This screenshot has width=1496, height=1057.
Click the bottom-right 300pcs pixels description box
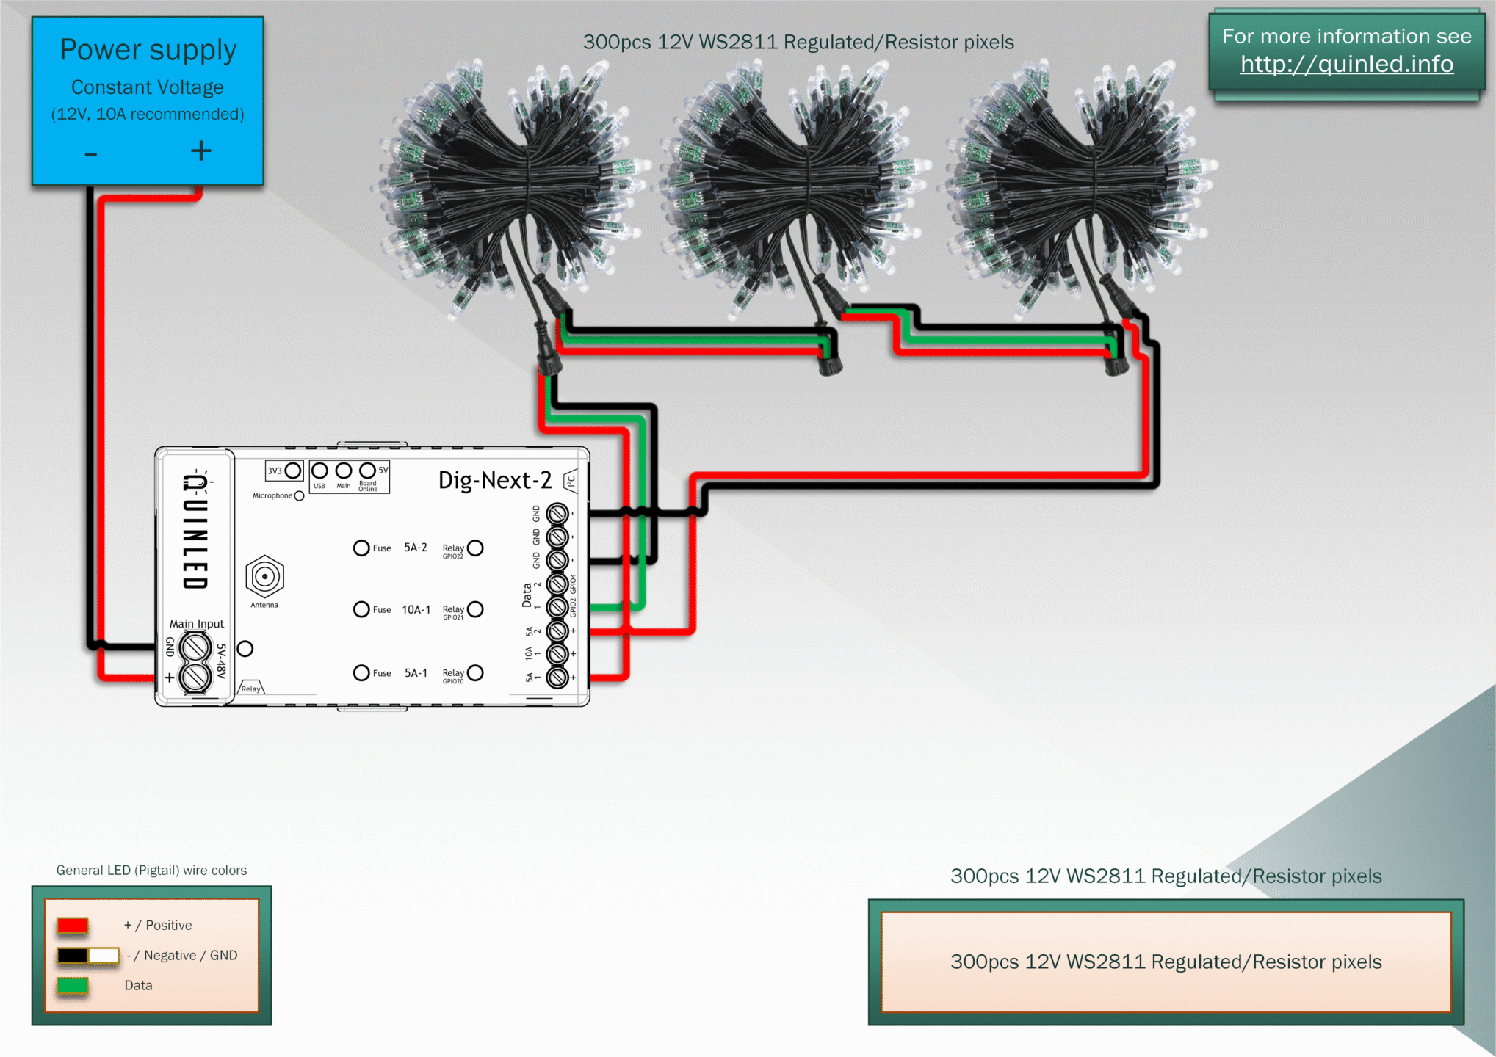click(1166, 962)
